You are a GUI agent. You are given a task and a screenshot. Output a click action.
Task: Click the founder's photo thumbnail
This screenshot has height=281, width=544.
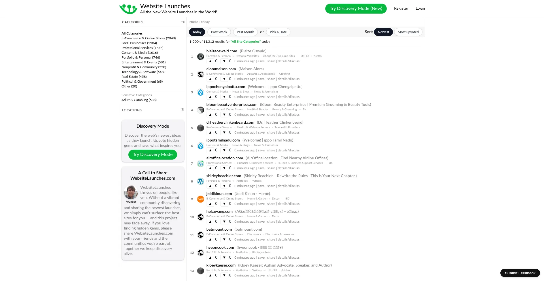point(131,192)
